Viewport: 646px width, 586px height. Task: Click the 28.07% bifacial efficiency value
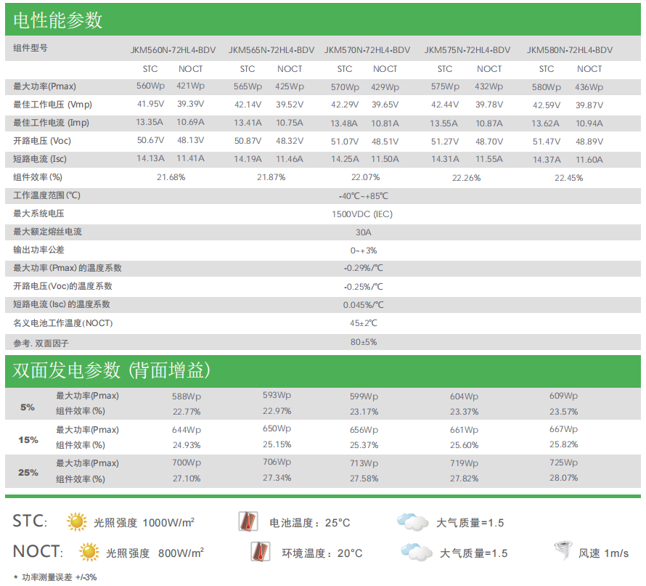[x=563, y=478]
